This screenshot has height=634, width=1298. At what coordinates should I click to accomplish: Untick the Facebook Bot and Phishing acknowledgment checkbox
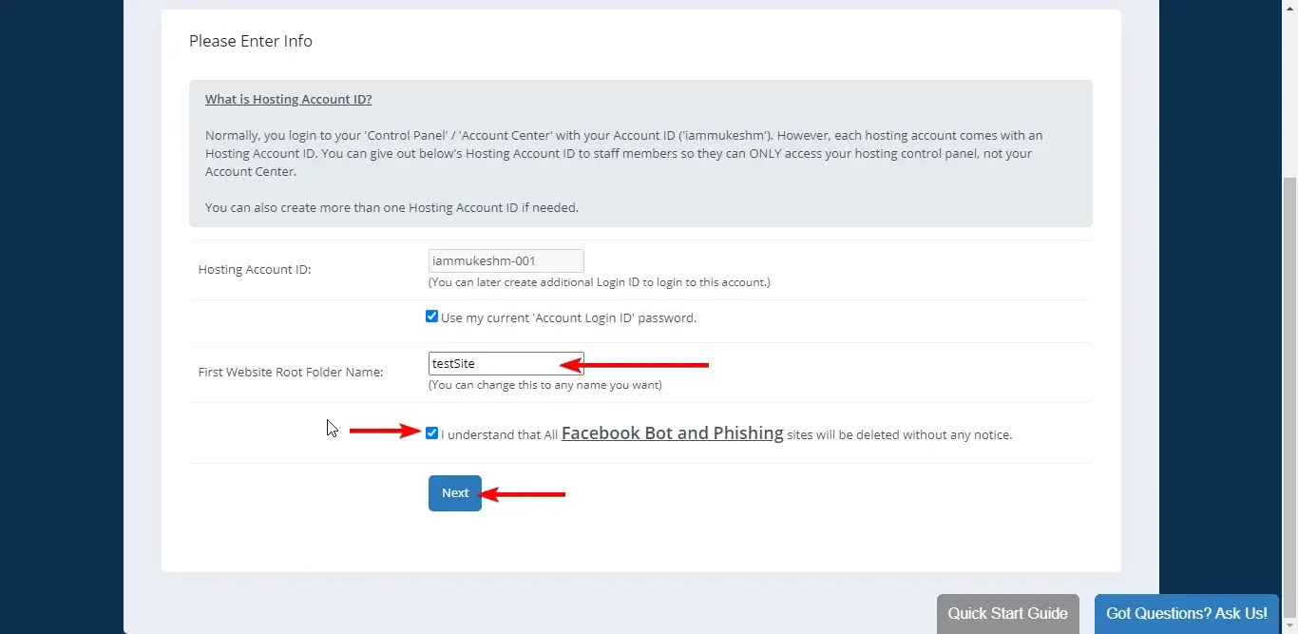tap(432, 432)
